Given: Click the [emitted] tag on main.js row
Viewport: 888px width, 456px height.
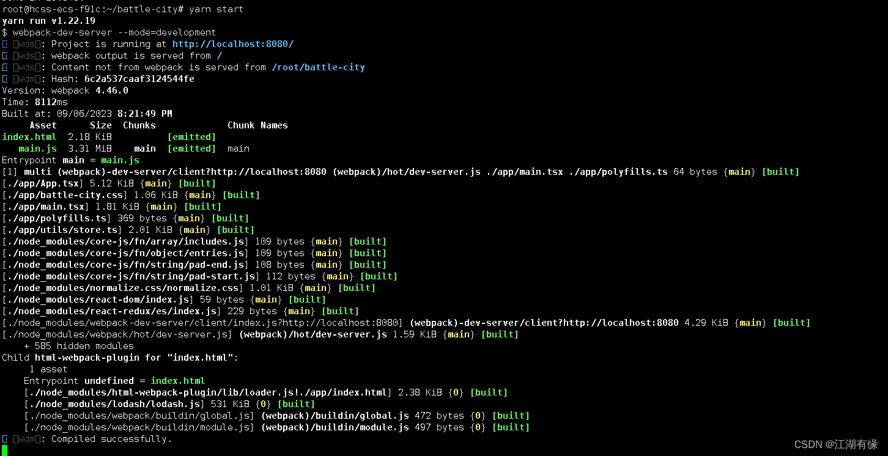Looking at the screenshot, I should point(192,149).
